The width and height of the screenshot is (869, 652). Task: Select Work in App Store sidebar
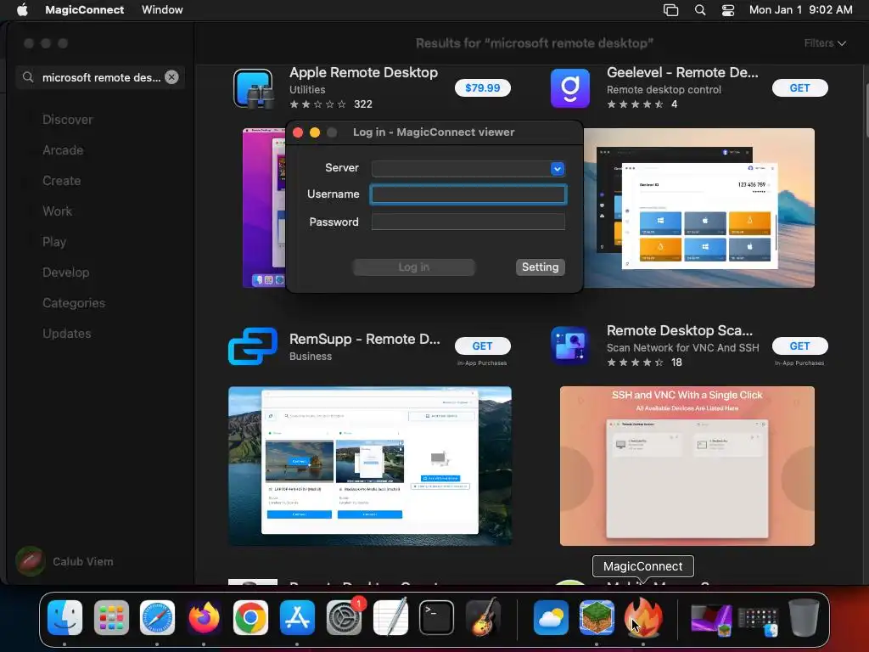pyautogui.click(x=57, y=211)
